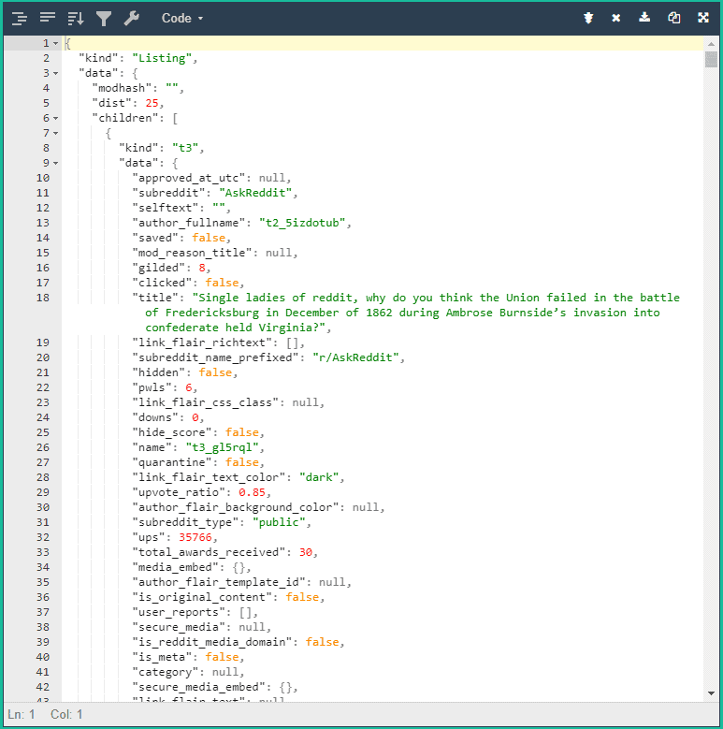The height and width of the screenshot is (729, 723).
Task: Open the filter funnel tool
Action: tap(104, 18)
